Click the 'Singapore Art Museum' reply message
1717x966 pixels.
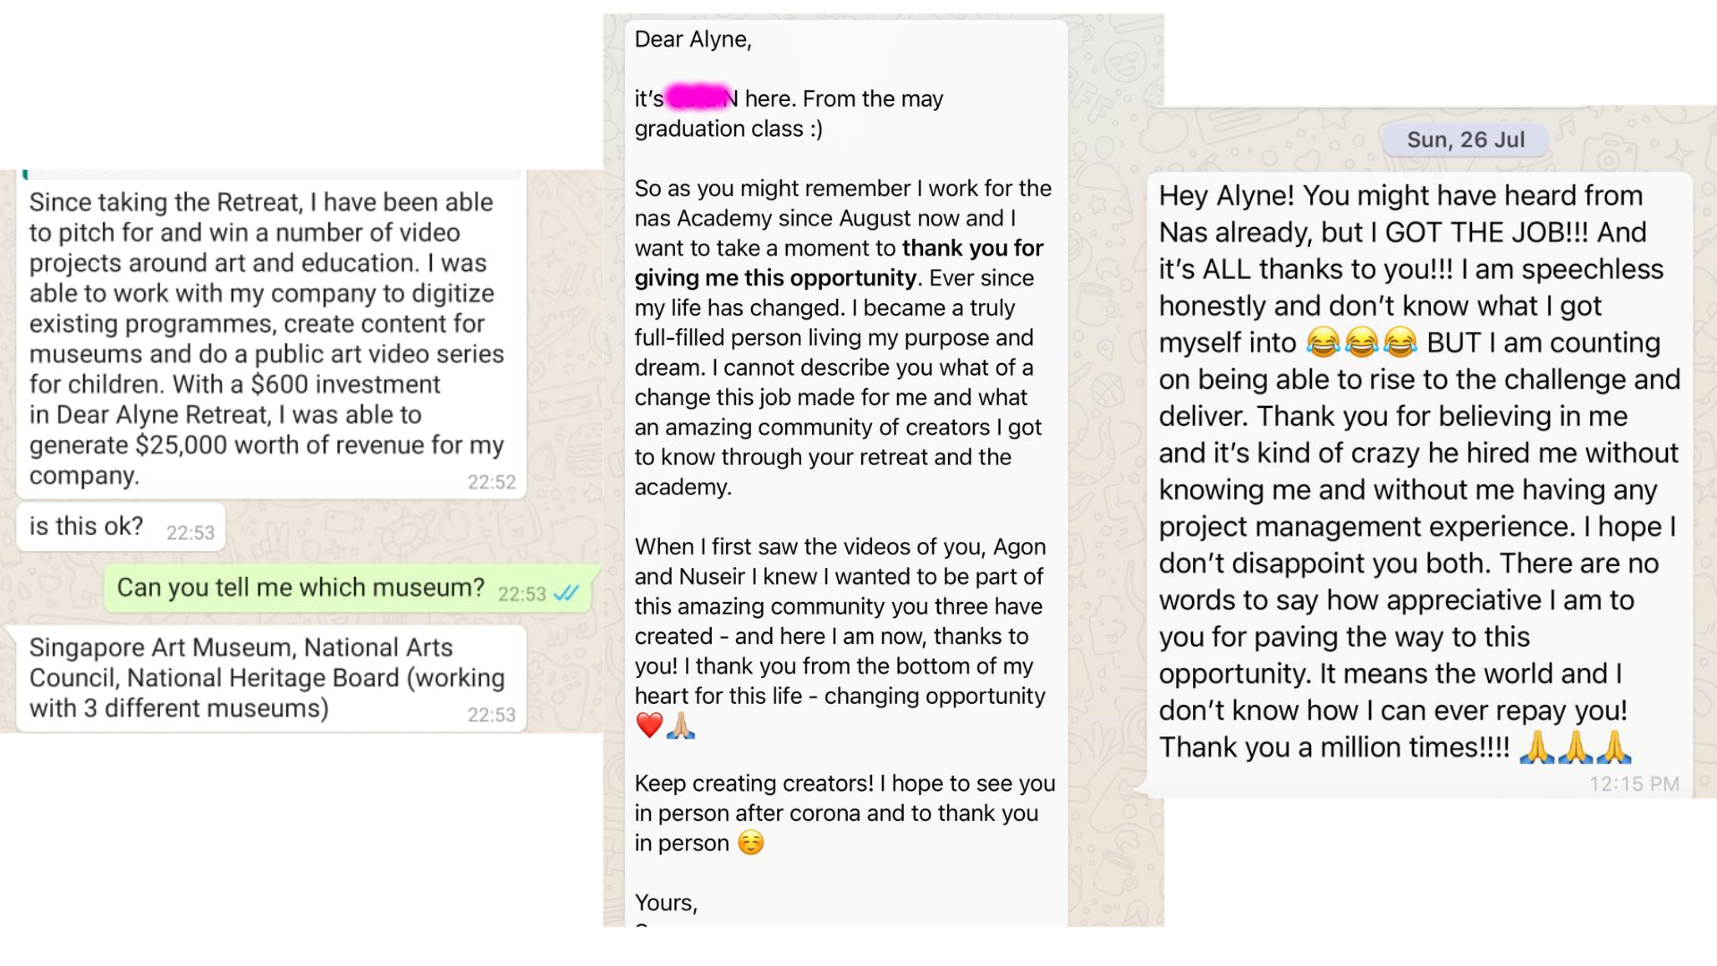click(x=271, y=678)
